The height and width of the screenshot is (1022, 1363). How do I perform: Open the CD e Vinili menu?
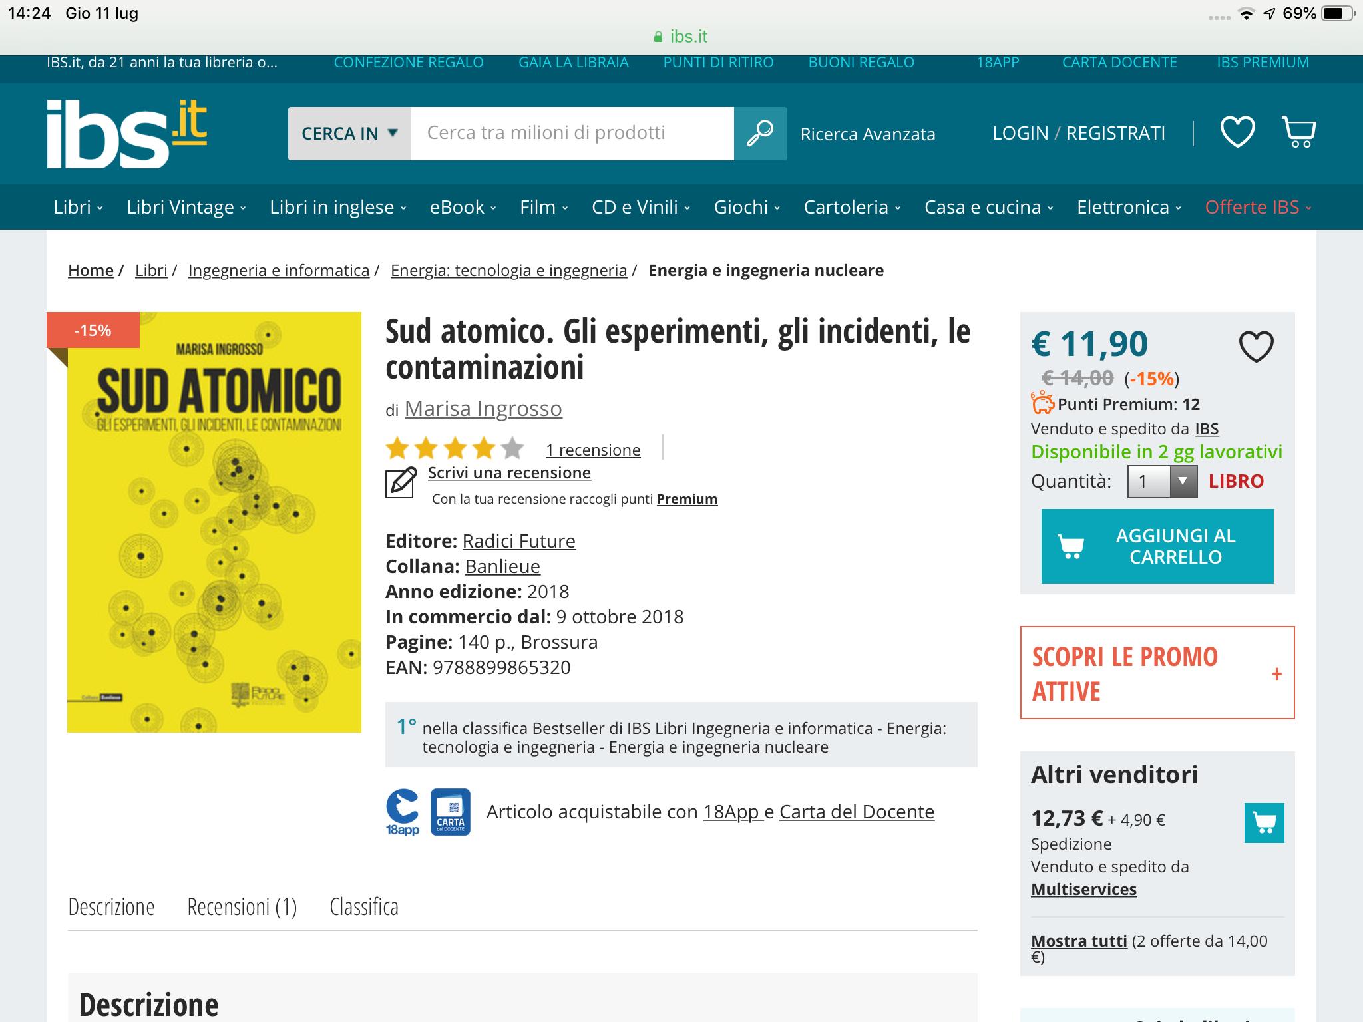click(x=641, y=207)
